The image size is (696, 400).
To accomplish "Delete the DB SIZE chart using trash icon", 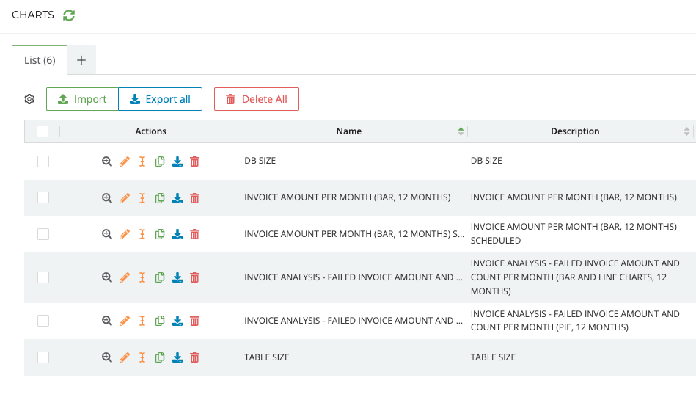I will 194,161.
